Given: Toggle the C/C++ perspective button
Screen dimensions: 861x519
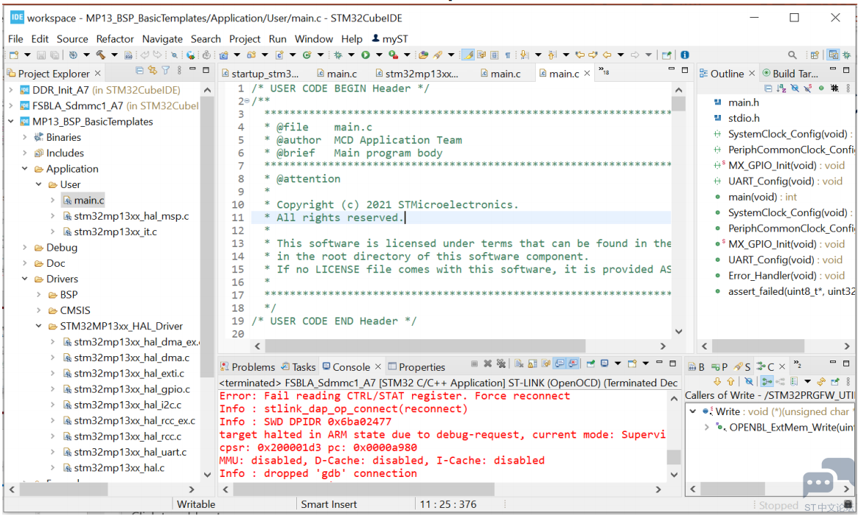Looking at the screenshot, I should [x=833, y=55].
